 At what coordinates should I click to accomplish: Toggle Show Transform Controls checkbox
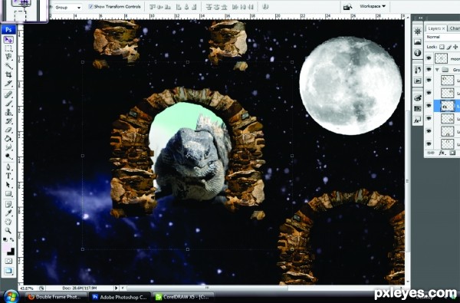90,6
